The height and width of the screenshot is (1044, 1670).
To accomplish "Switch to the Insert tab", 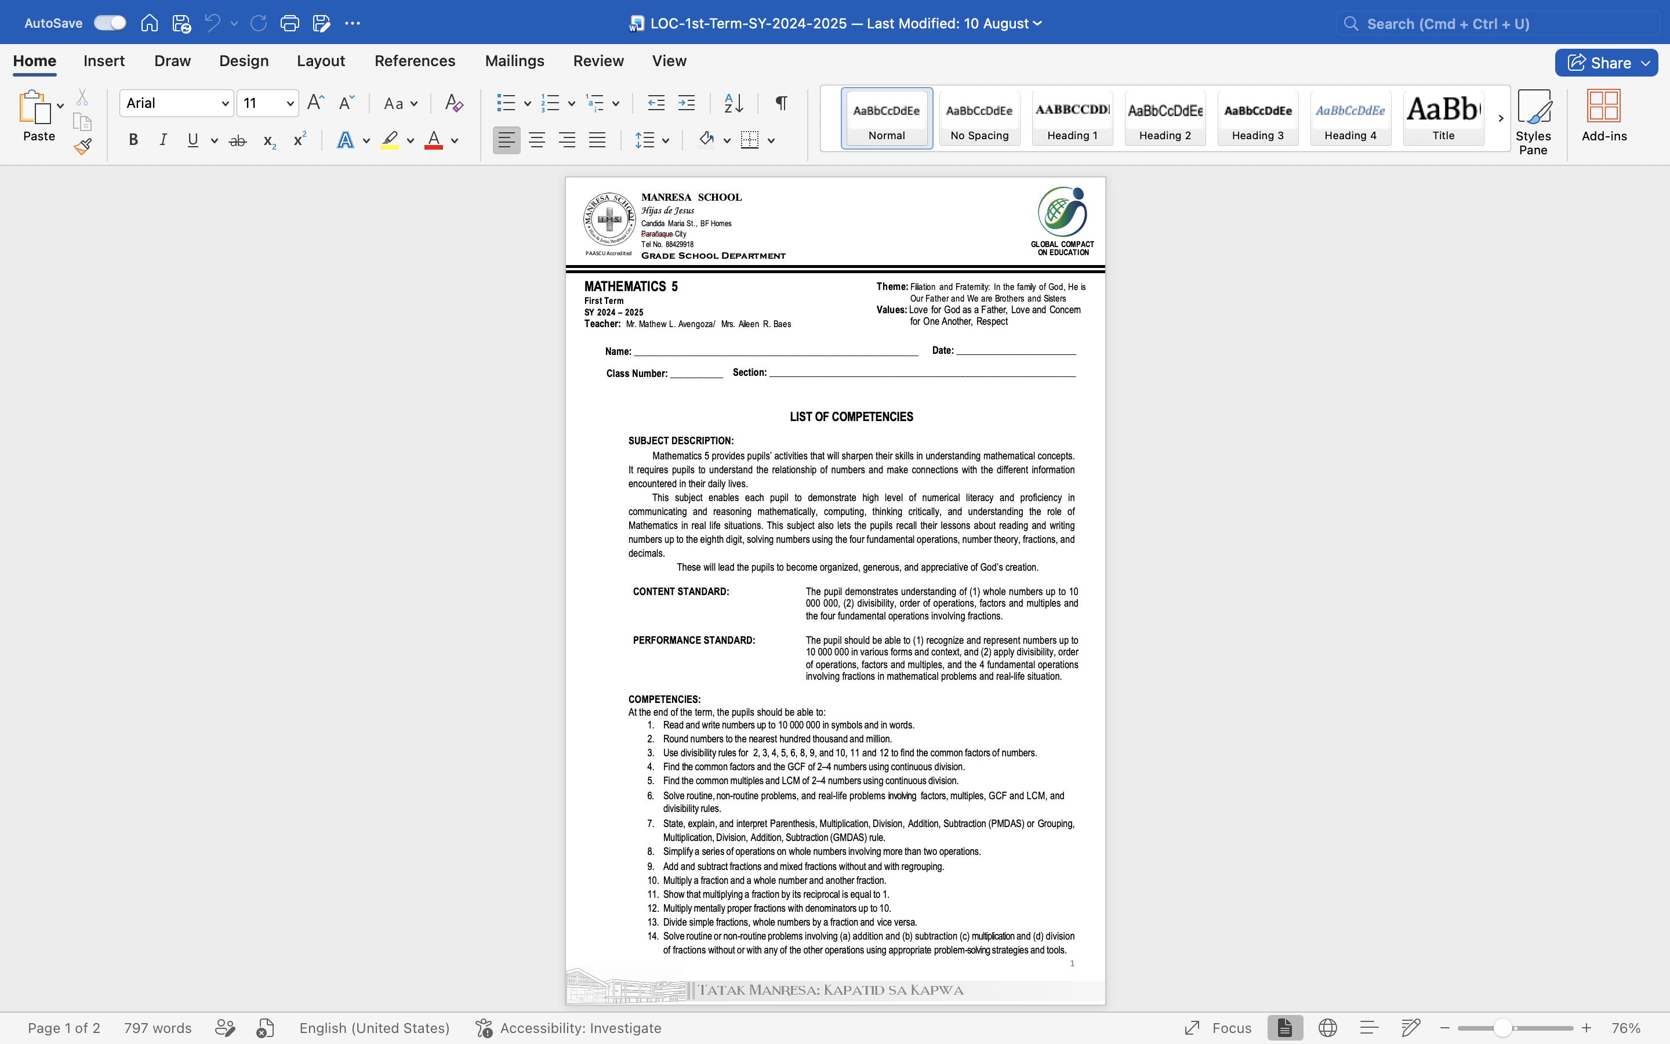I will point(104,61).
